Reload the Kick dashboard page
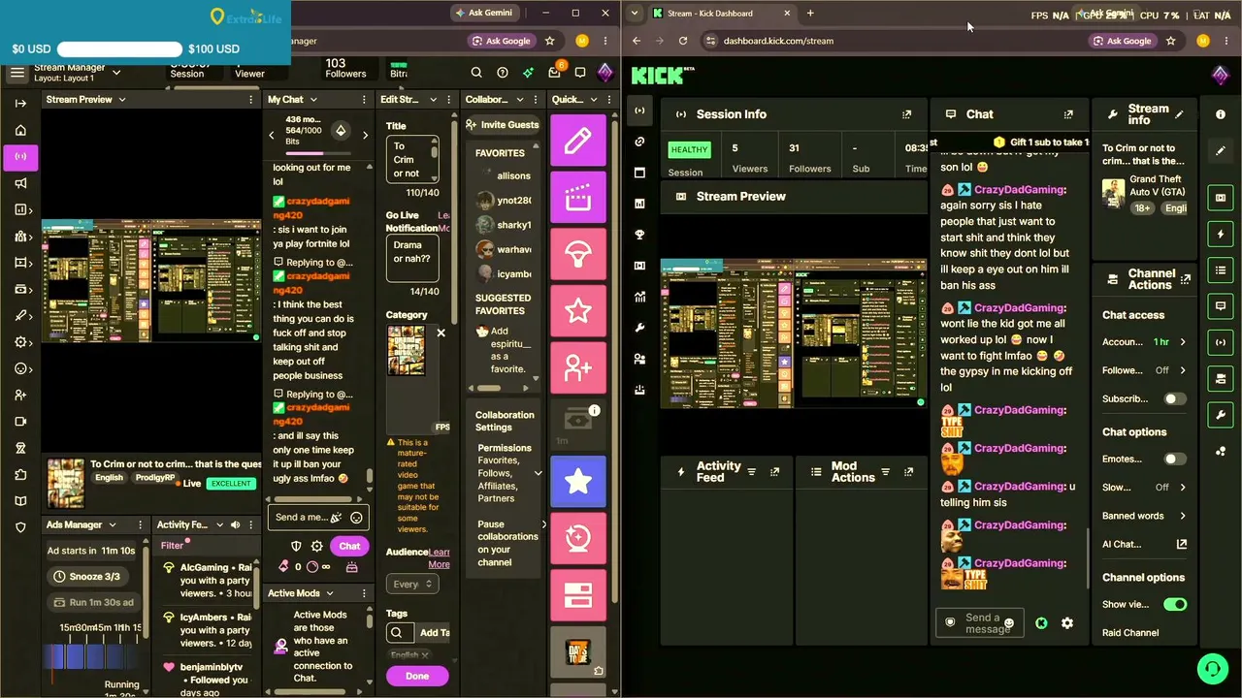This screenshot has height=698, width=1242. click(x=683, y=41)
